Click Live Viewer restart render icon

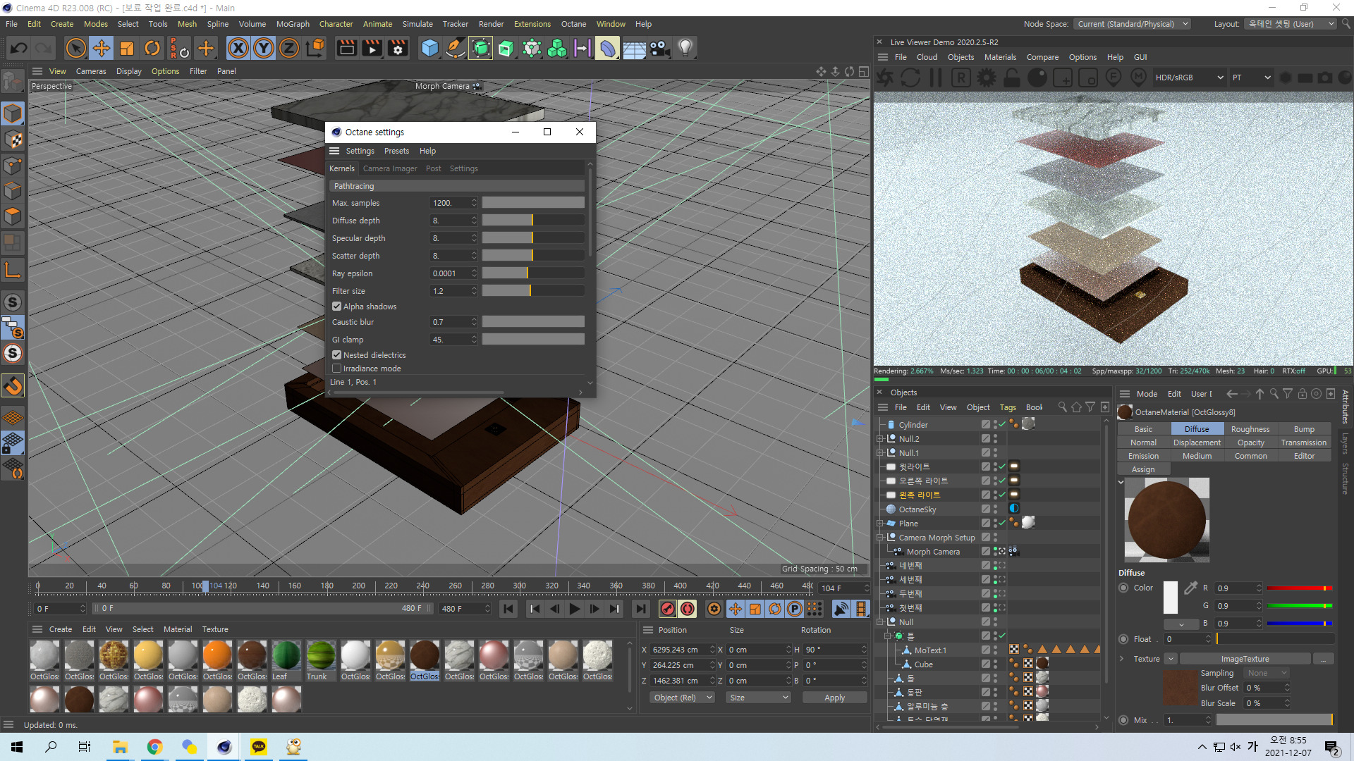click(910, 78)
